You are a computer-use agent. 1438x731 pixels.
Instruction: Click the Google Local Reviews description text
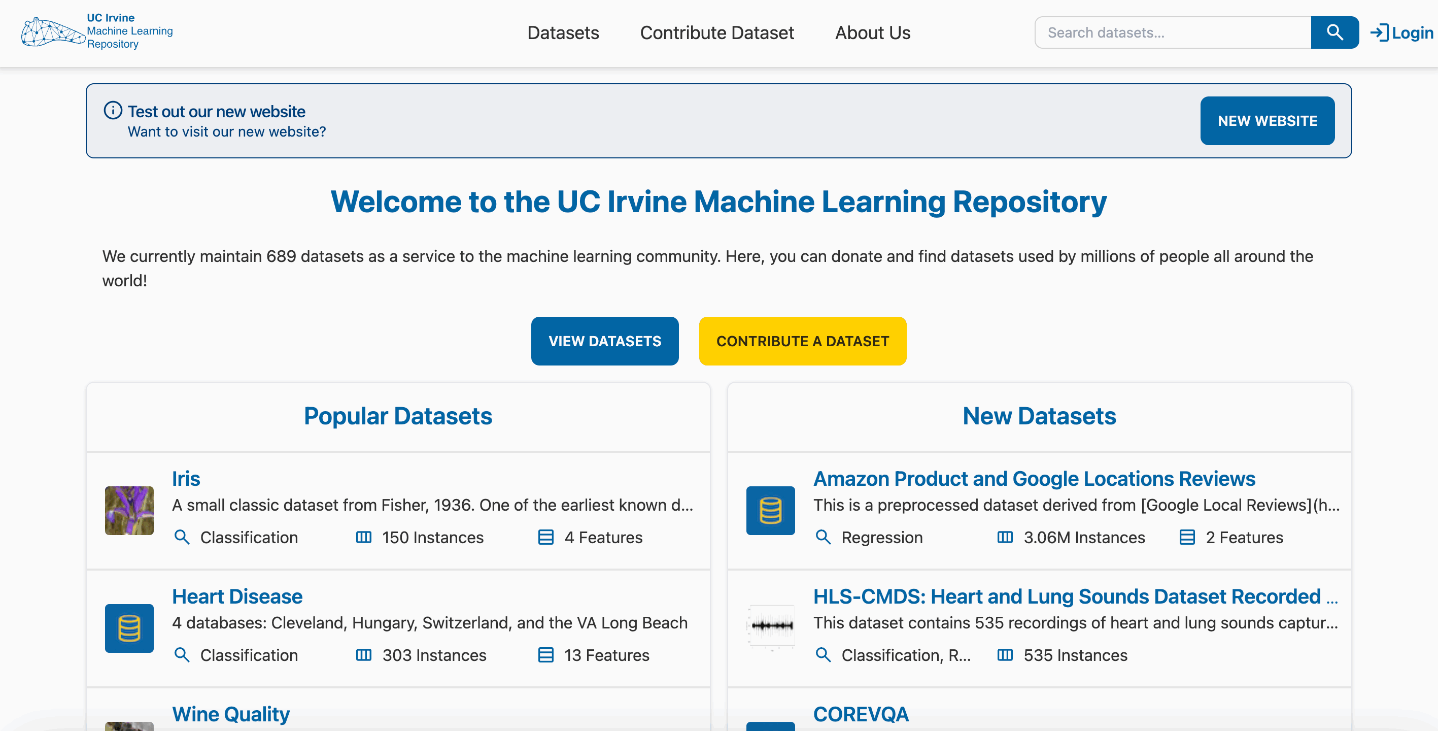[x=1076, y=505]
